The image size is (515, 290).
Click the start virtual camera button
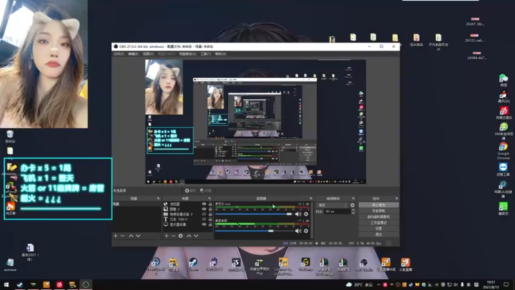379,217
